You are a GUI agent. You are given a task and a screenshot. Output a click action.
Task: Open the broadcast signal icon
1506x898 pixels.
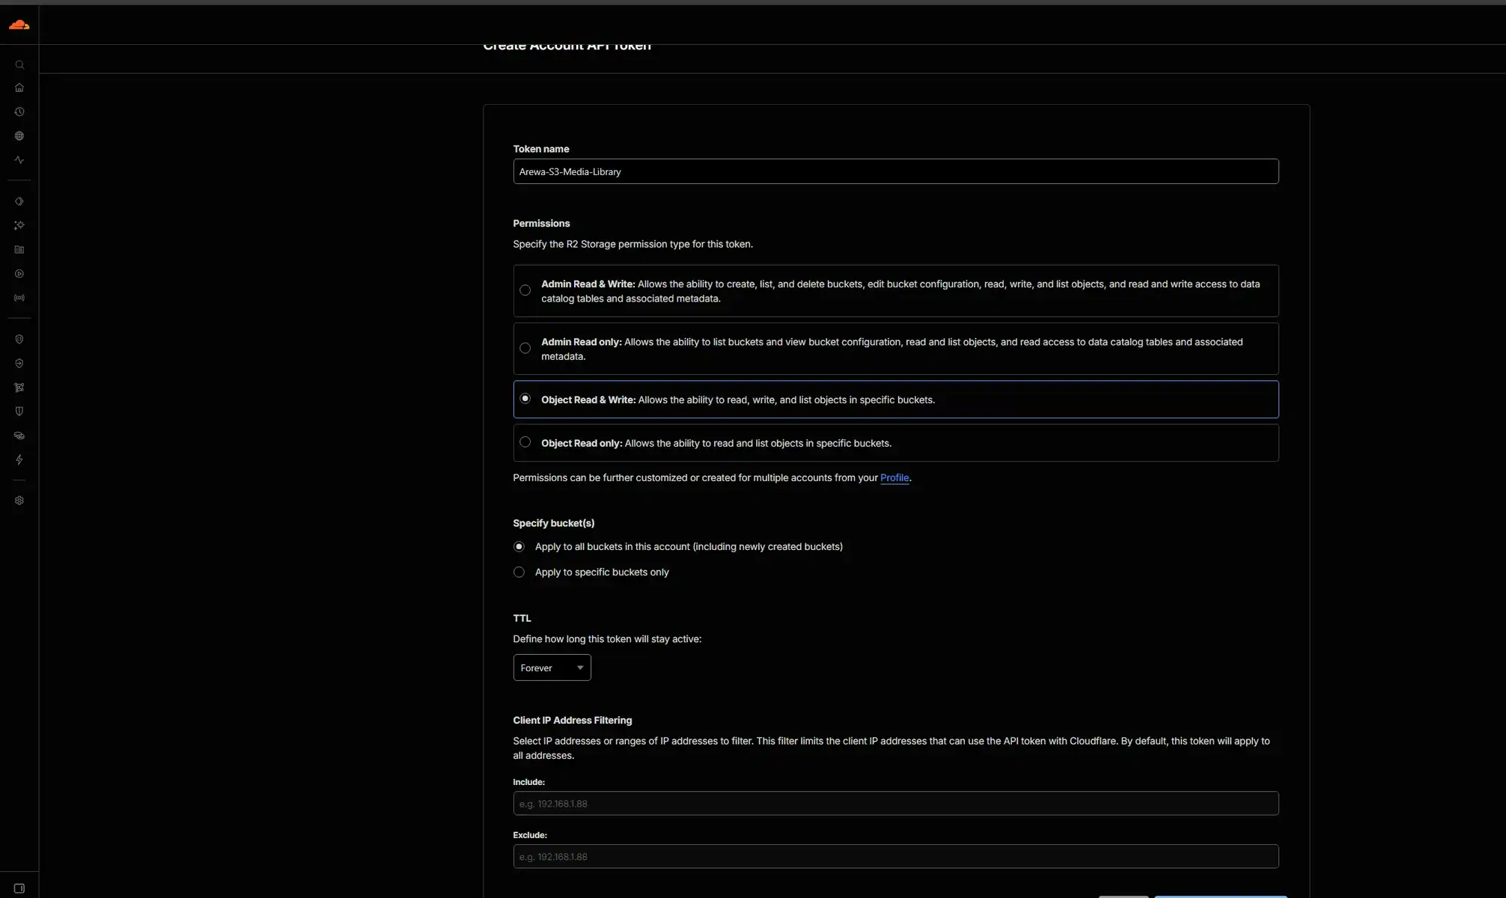pyautogui.click(x=19, y=298)
